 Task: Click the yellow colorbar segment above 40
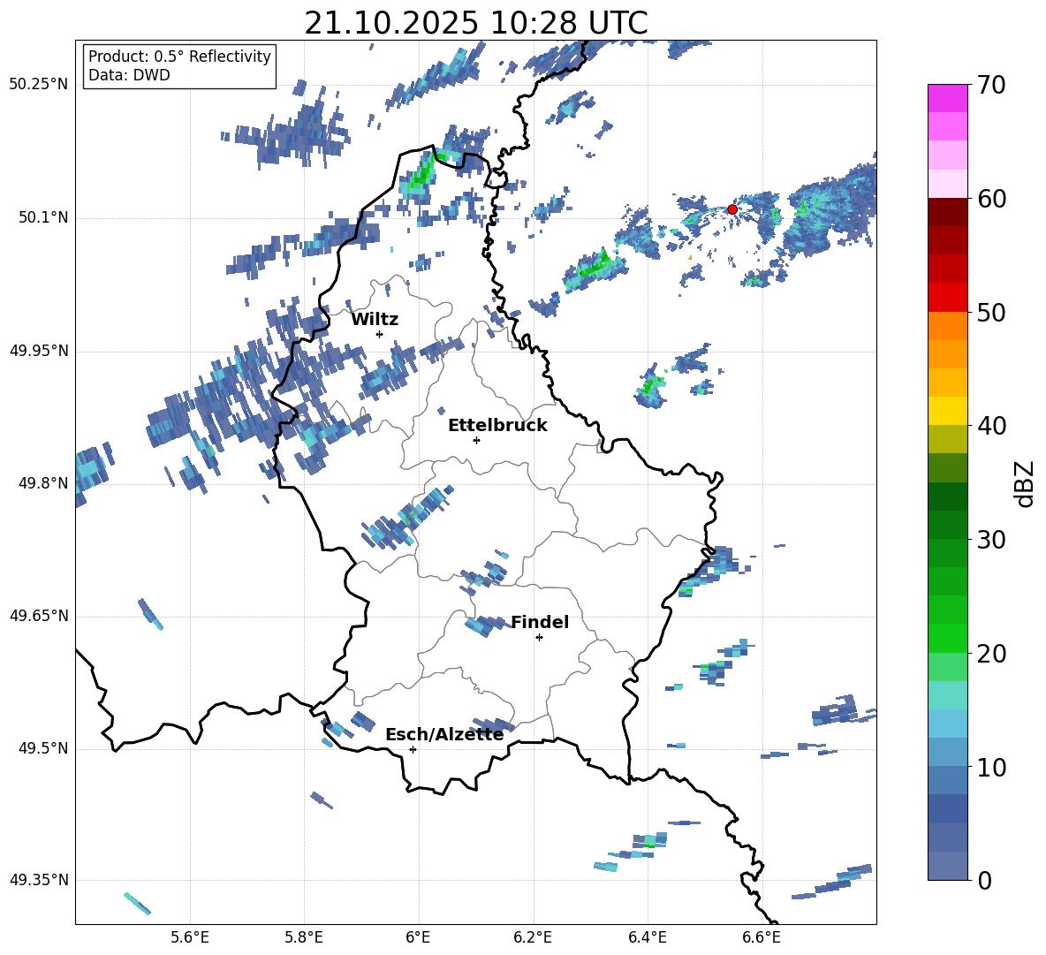pos(947,411)
